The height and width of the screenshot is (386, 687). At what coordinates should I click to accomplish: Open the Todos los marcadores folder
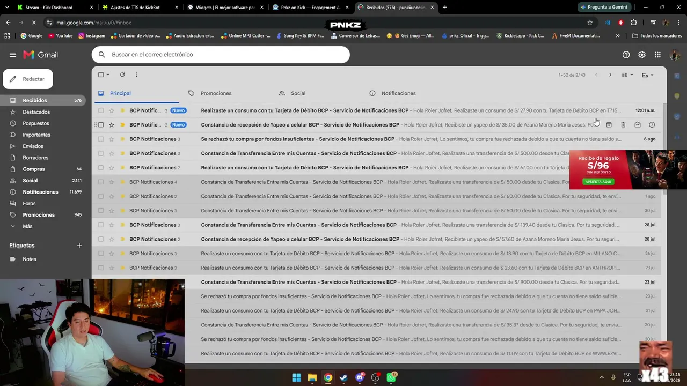[x=657, y=36]
